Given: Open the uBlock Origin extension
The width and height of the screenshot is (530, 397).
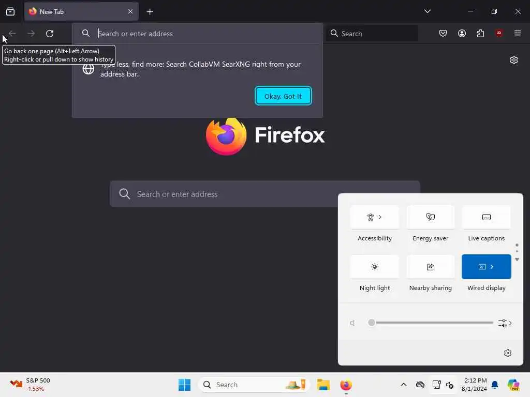Looking at the screenshot, I should pos(499,33).
